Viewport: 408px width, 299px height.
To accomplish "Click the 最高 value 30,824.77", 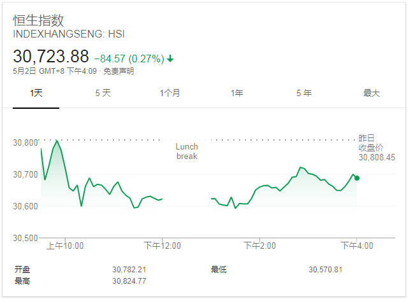I will coord(129,281).
